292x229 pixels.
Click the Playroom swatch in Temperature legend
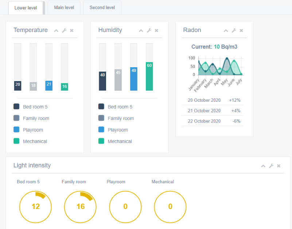point(16,130)
